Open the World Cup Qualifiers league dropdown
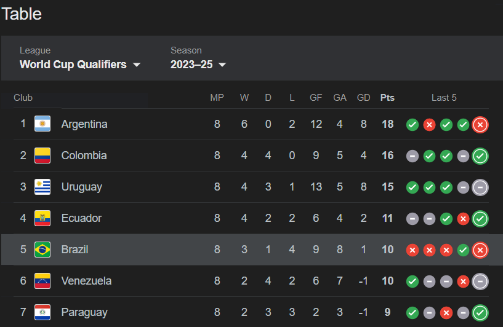This screenshot has height=327, width=503. (x=80, y=65)
